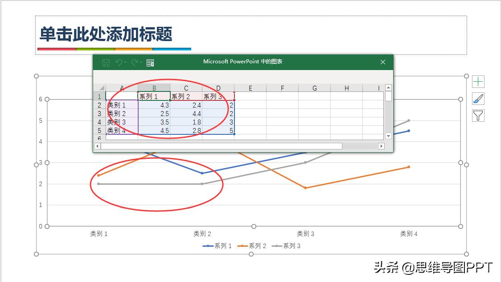The width and height of the screenshot is (501, 282).
Task: Click the Undo arrow icon
Action: (119, 63)
